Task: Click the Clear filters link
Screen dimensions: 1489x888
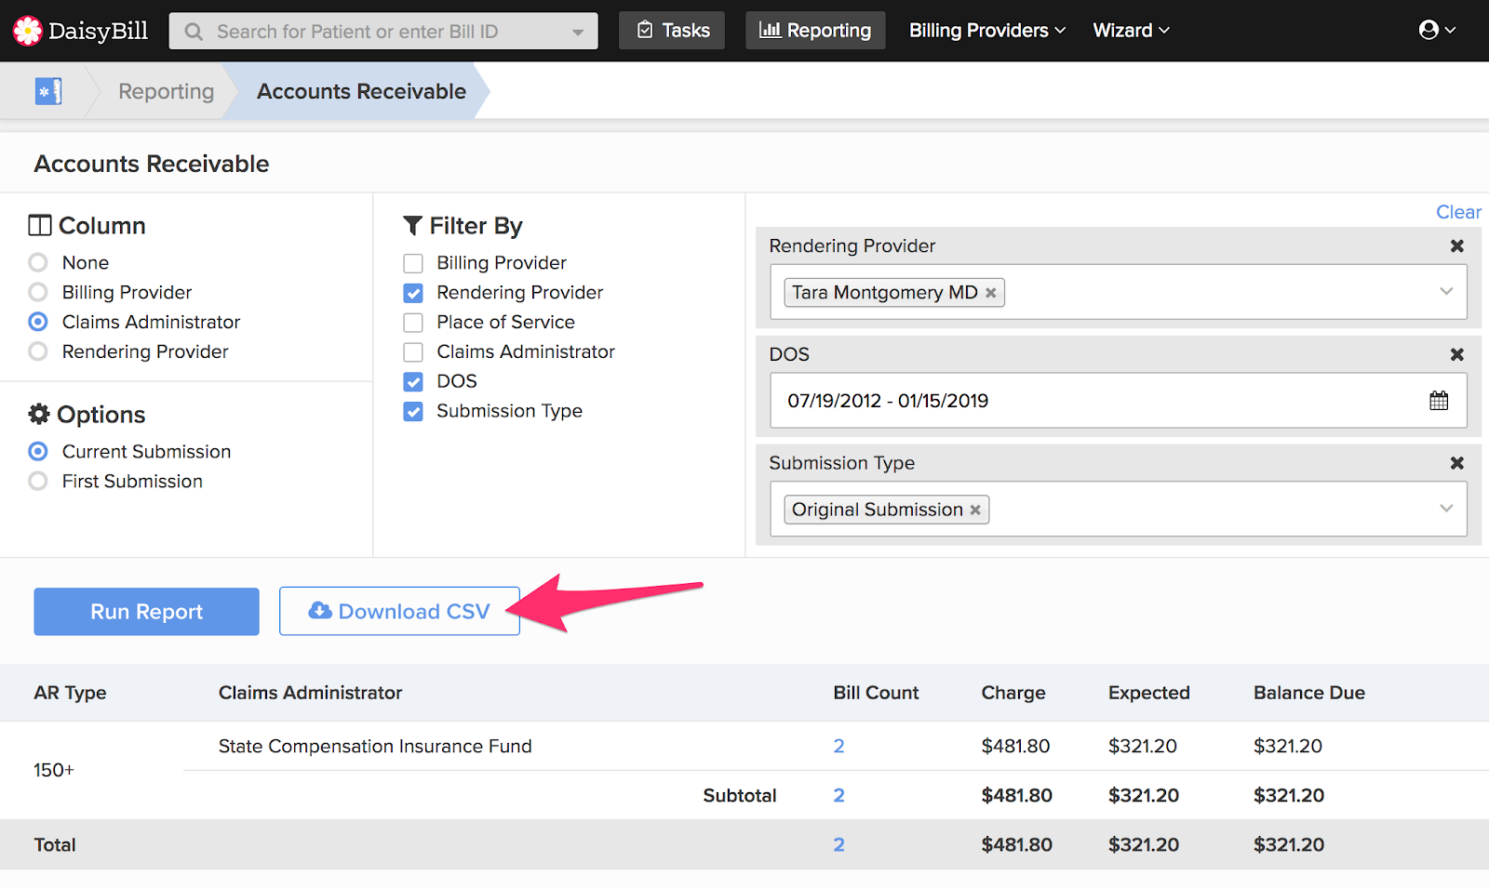Action: 1458,212
